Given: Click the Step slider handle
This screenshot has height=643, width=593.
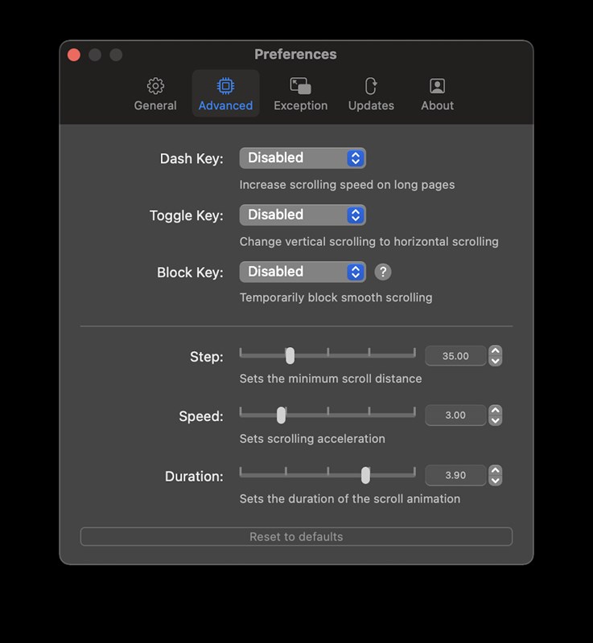Looking at the screenshot, I should [x=290, y=356].
